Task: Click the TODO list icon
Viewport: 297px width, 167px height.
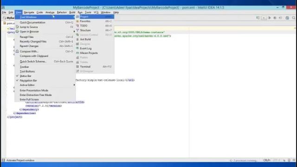Action: pos(77,26)
